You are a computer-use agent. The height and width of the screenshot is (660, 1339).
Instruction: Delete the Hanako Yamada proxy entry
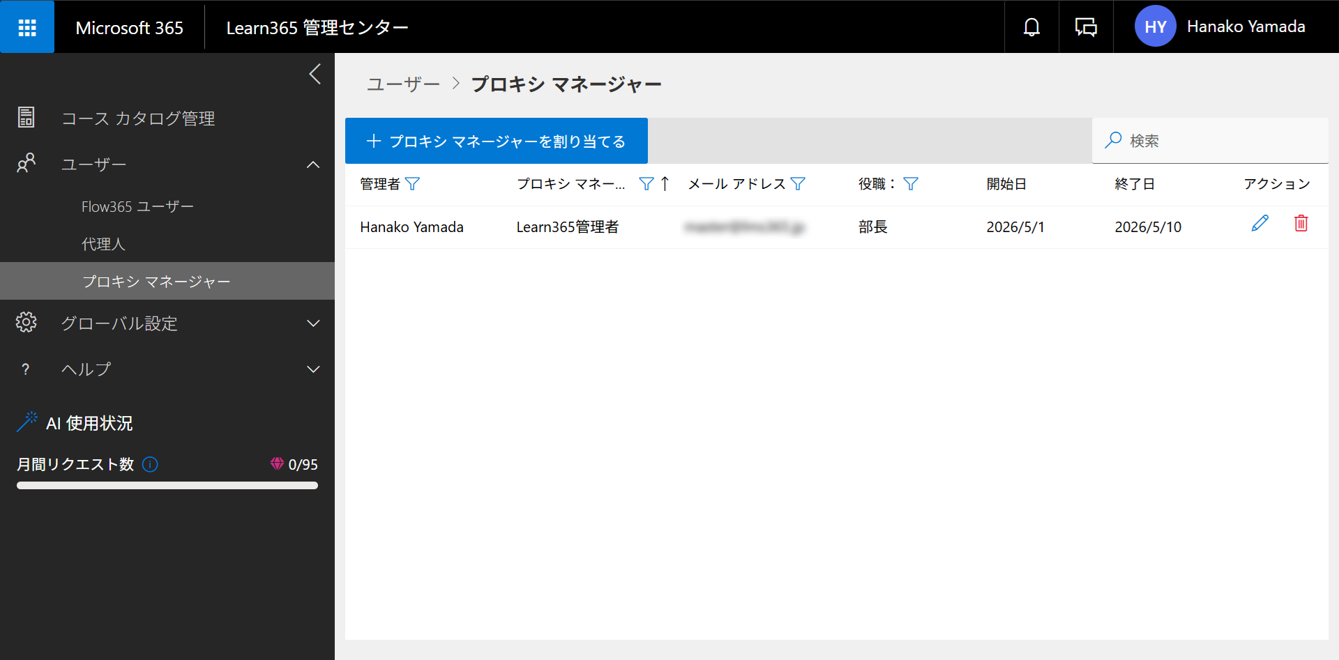click(1301, 224)
